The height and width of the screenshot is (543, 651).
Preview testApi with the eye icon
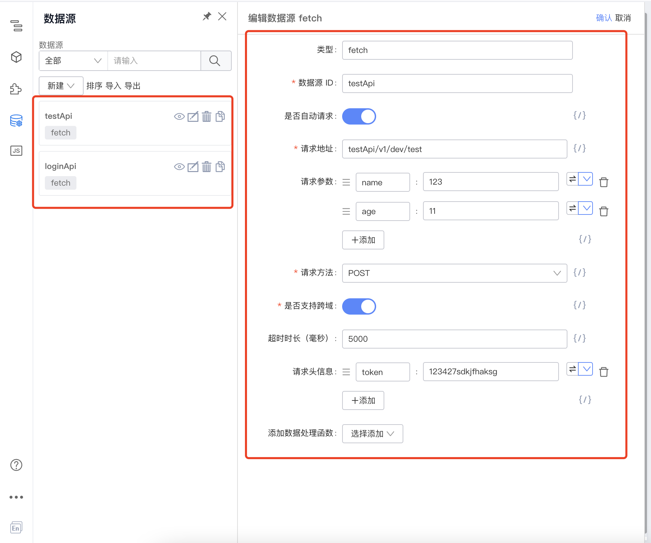click(x=179, y=117)
